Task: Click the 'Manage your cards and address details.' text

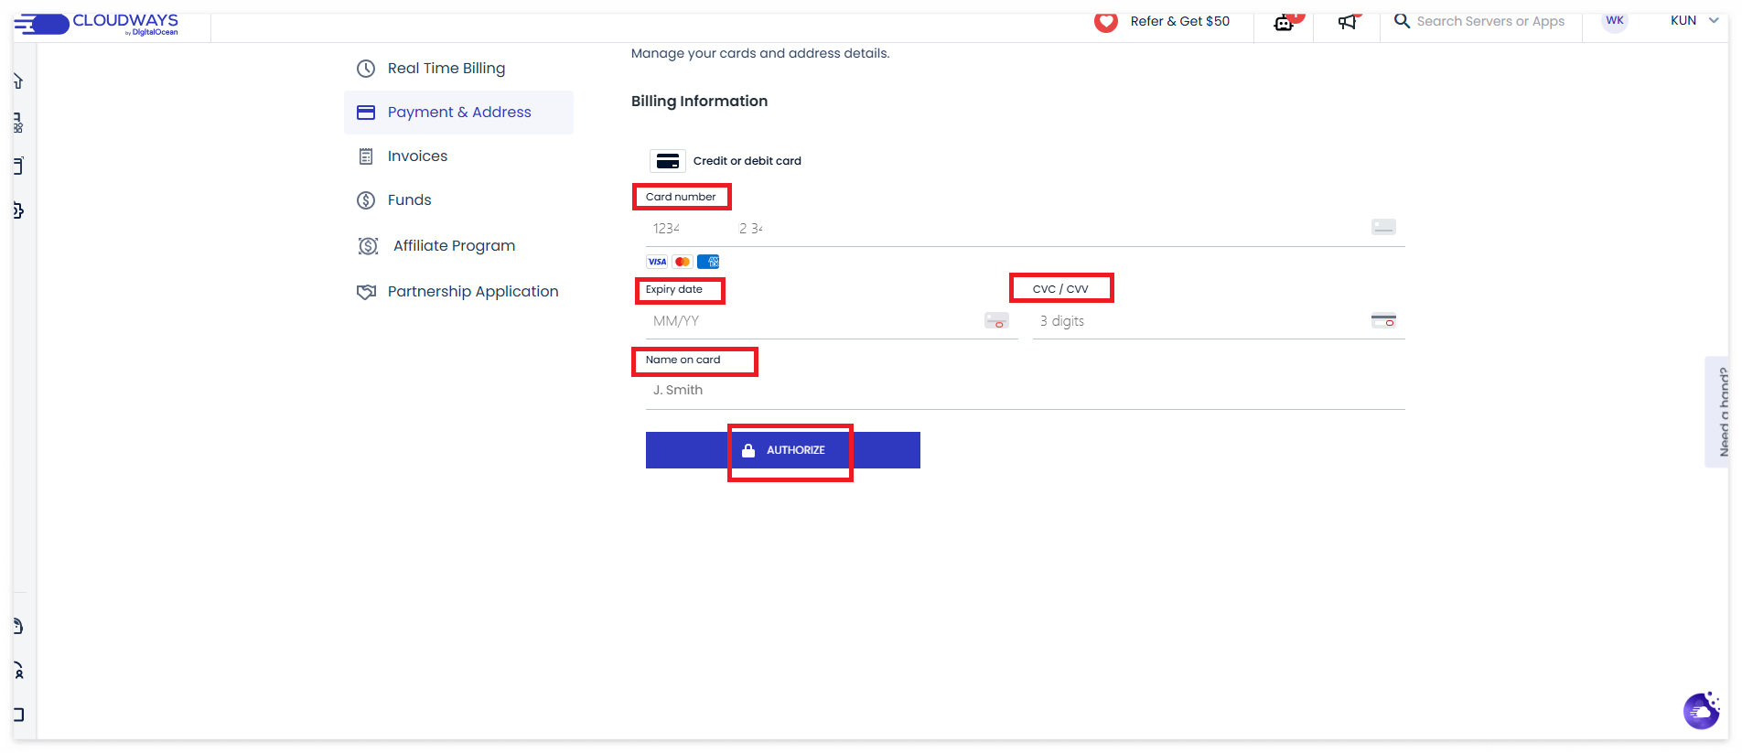Action: pos(760,54)
